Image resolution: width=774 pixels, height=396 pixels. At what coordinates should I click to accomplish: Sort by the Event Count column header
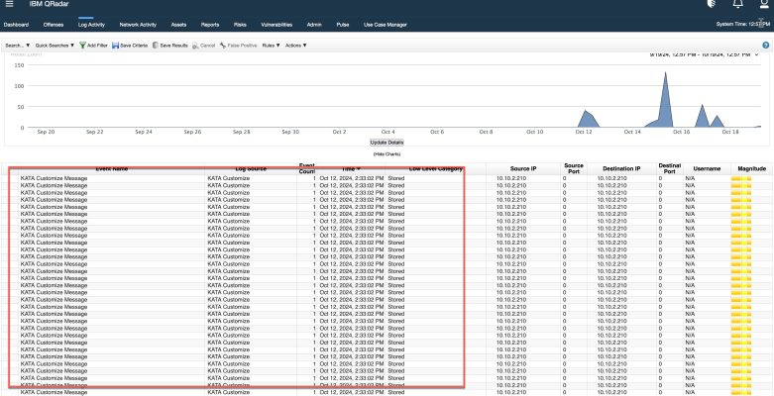coord(306,168)
